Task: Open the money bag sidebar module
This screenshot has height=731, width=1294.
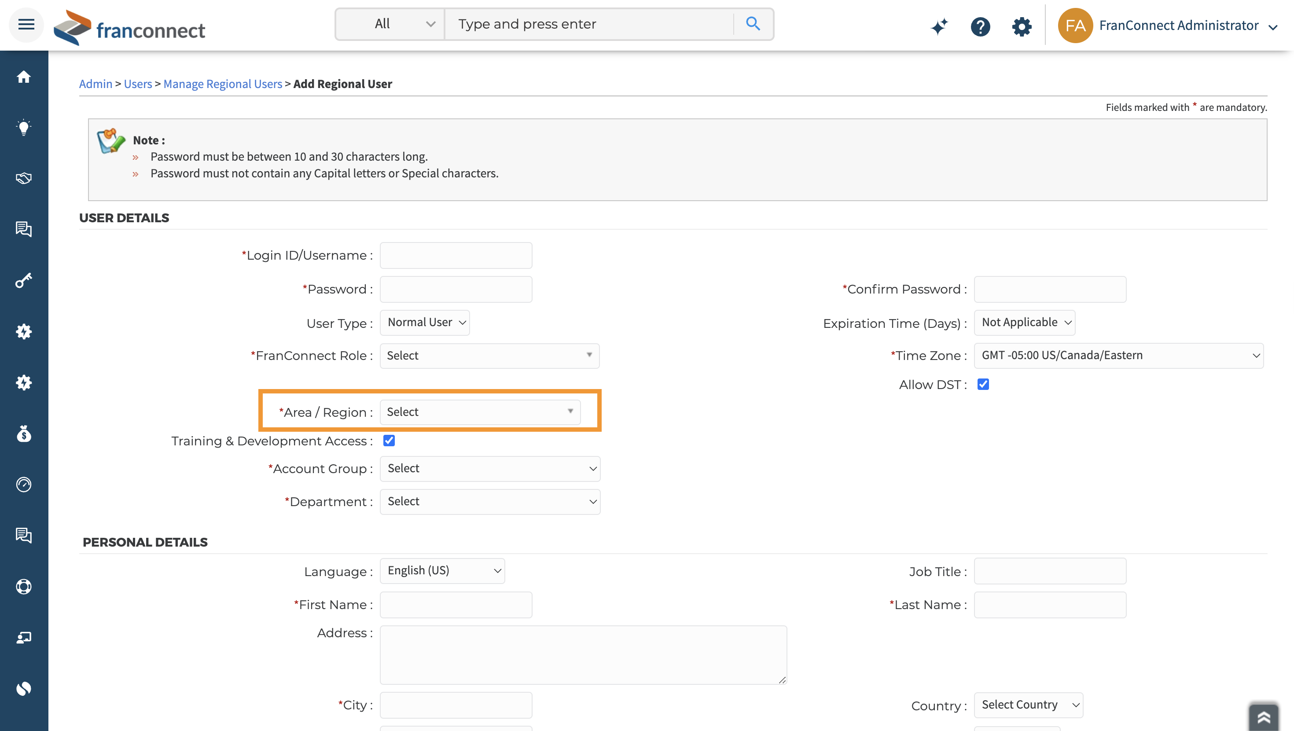Action: tap(24, 433)
